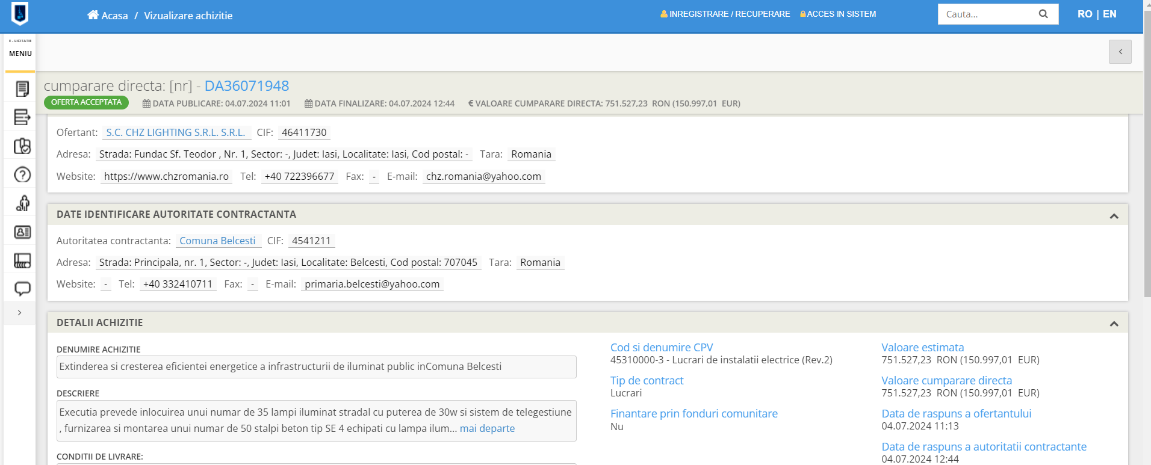Open the calendar board sidebar icon

22,260
